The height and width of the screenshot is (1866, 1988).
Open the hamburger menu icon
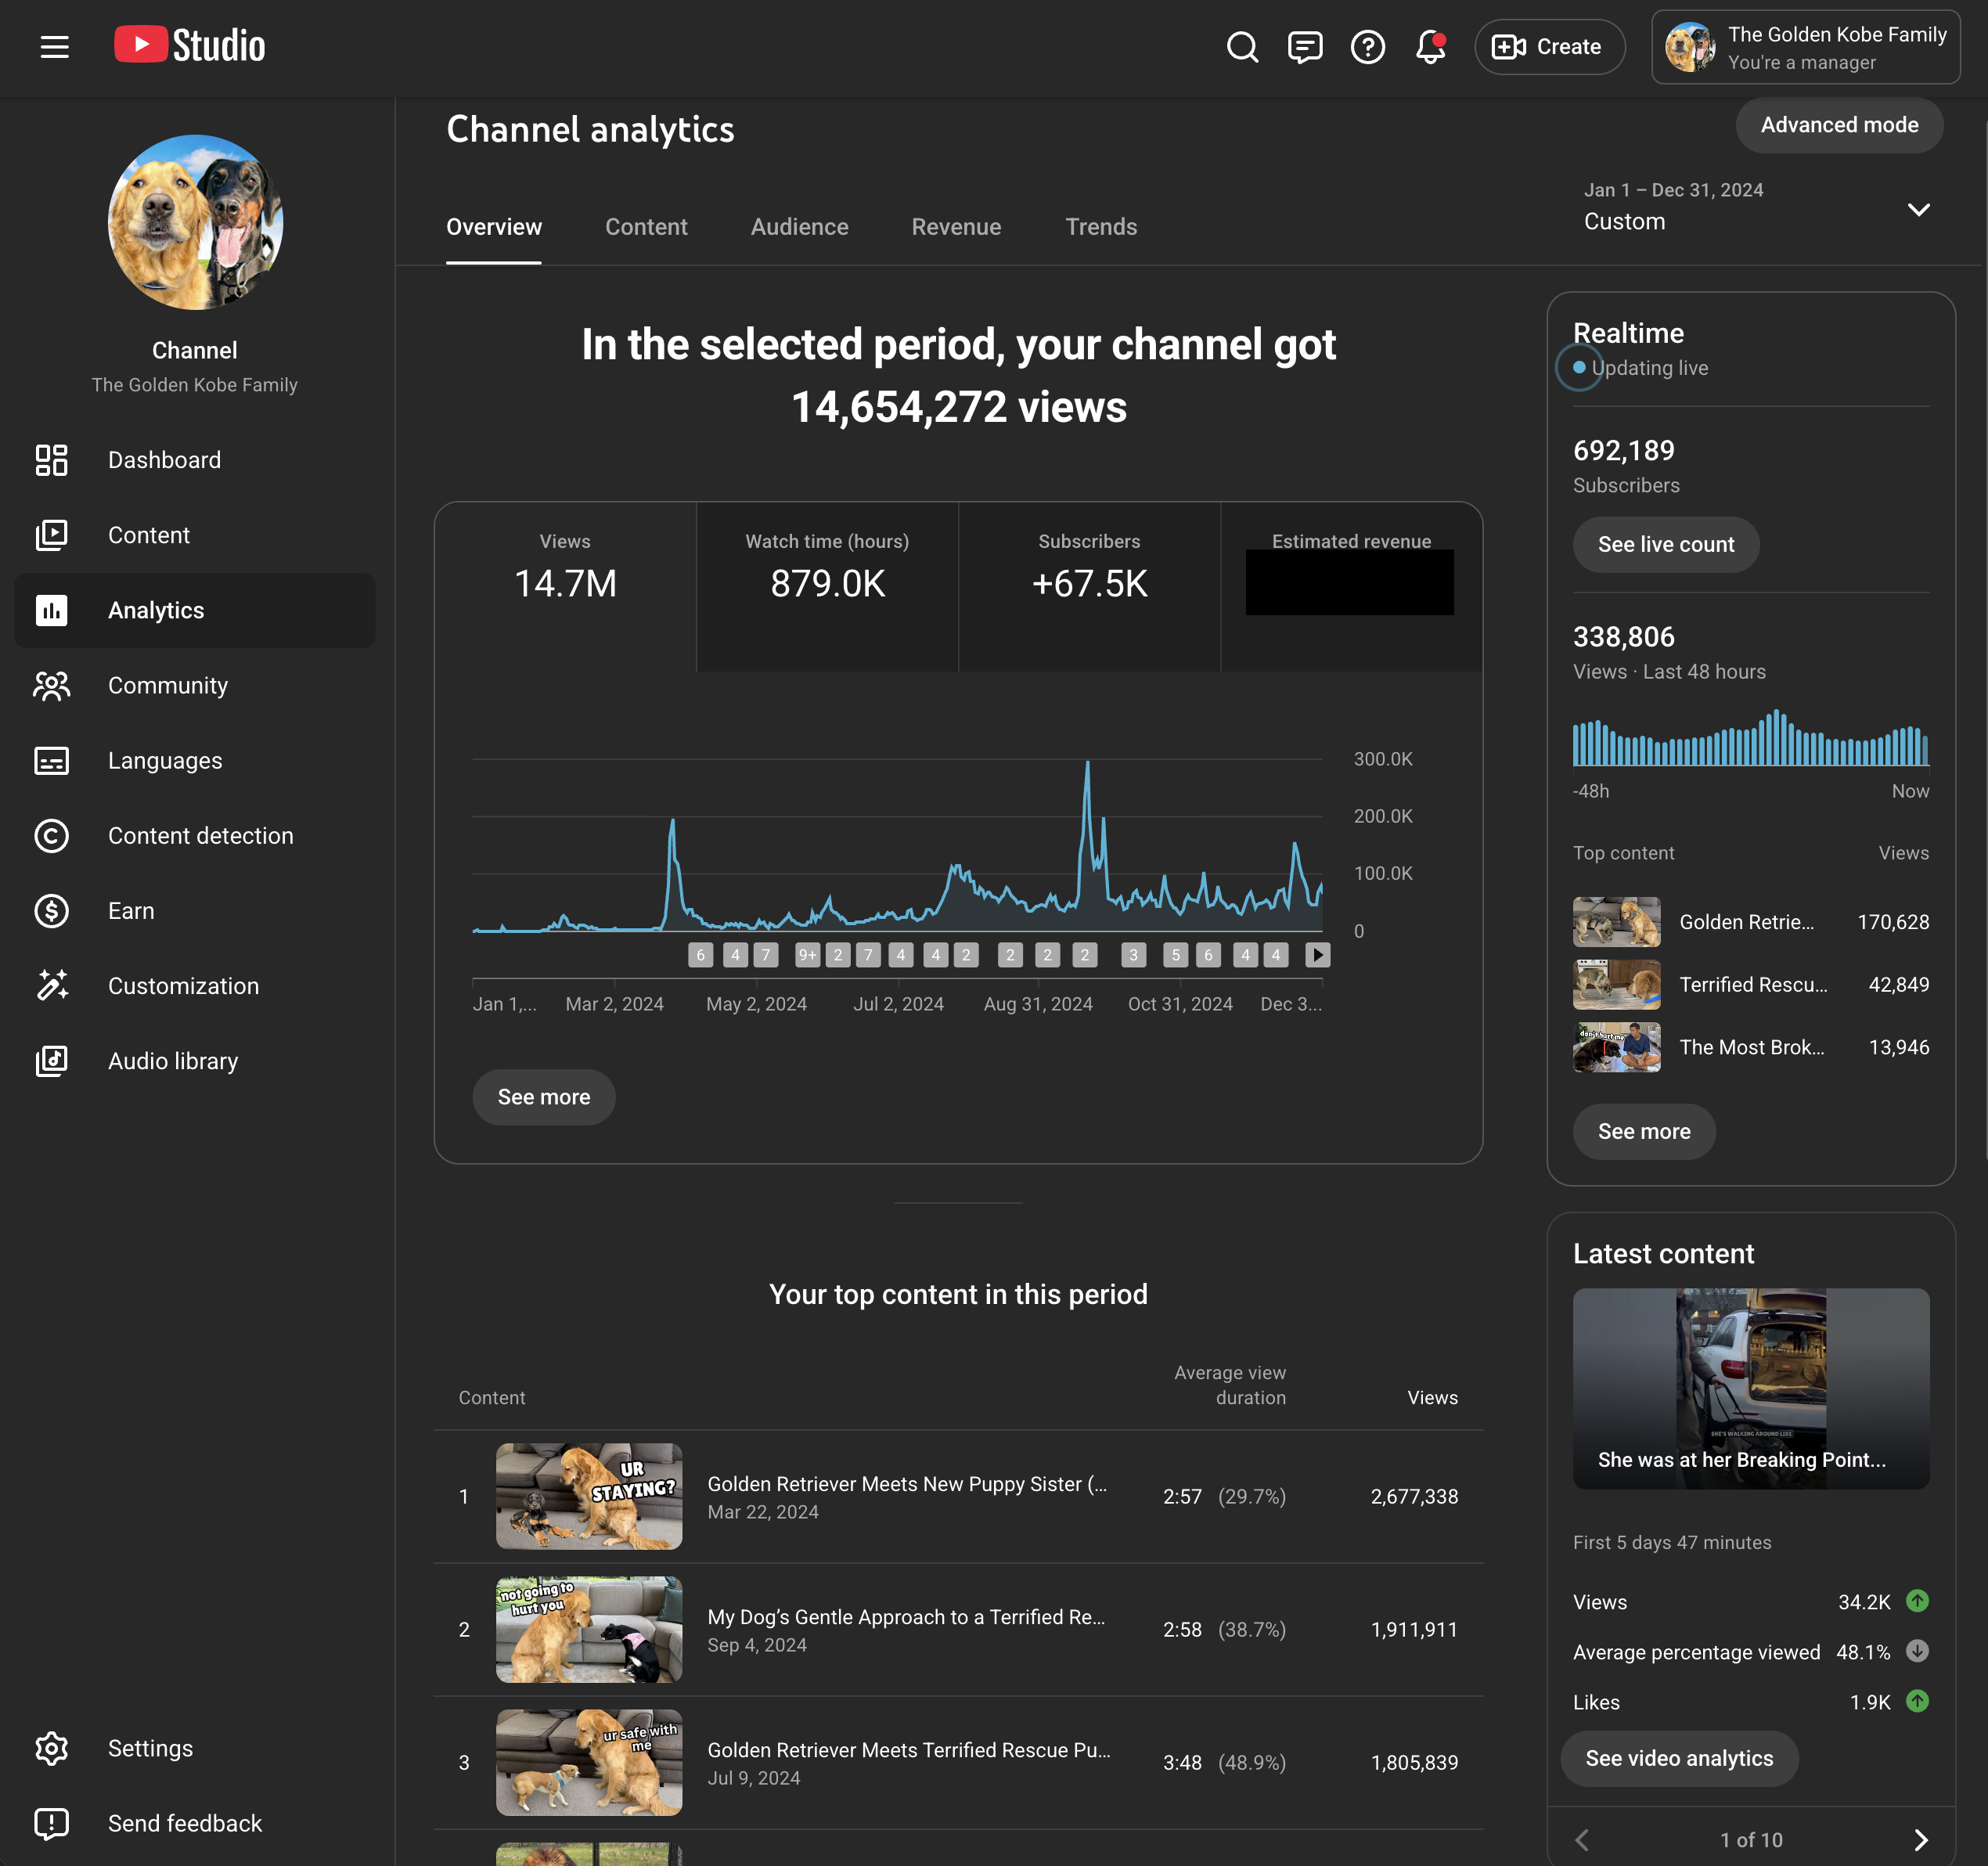54,46
